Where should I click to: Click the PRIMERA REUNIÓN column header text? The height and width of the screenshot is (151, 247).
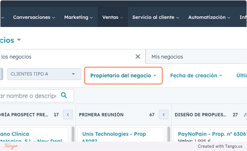point(101,115)
